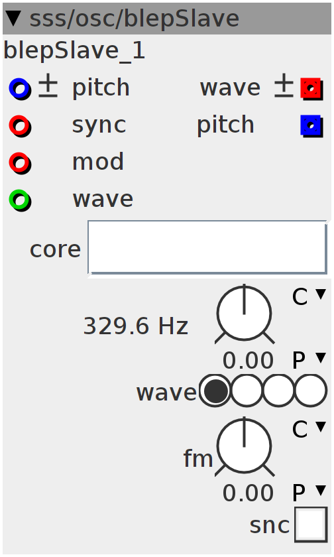The width and height of the screenshot is (334, 557).
Task: Click the red mod inlet port
Action: point(20,163)
